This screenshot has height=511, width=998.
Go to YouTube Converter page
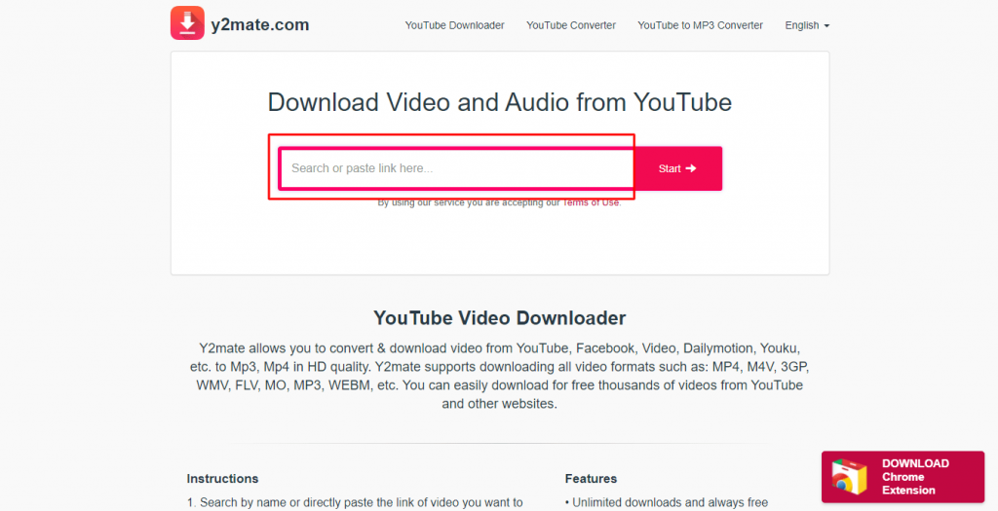click(x=571, y=25)
